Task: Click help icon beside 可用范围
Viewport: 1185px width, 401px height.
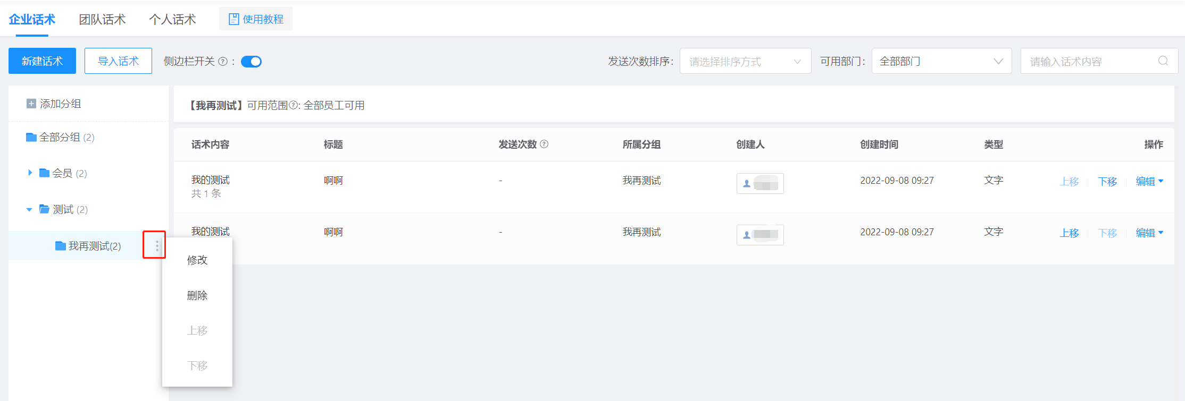Action: point(293,106)
